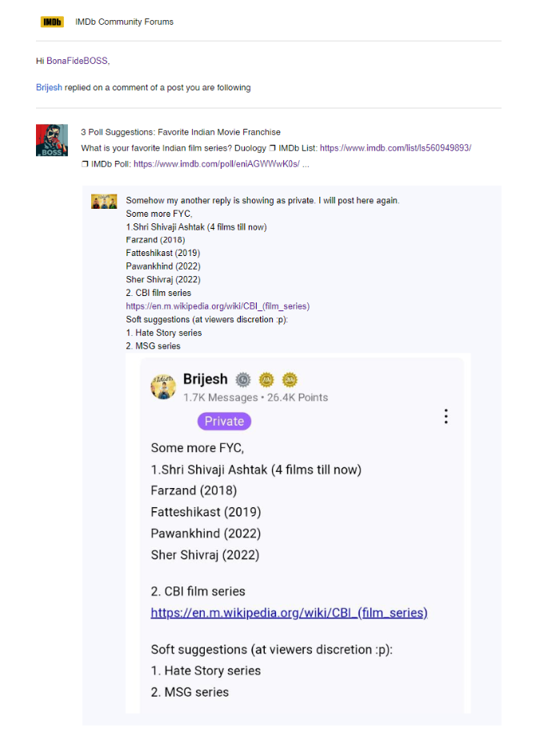Open the BOSS avatar of the post author
Screen dimensions: 544x732
click(52, 140)
